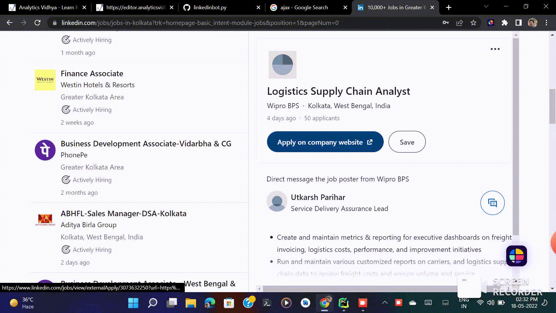
Task: Click the Aditya Birla Group logo
Action: pos(45,220)
